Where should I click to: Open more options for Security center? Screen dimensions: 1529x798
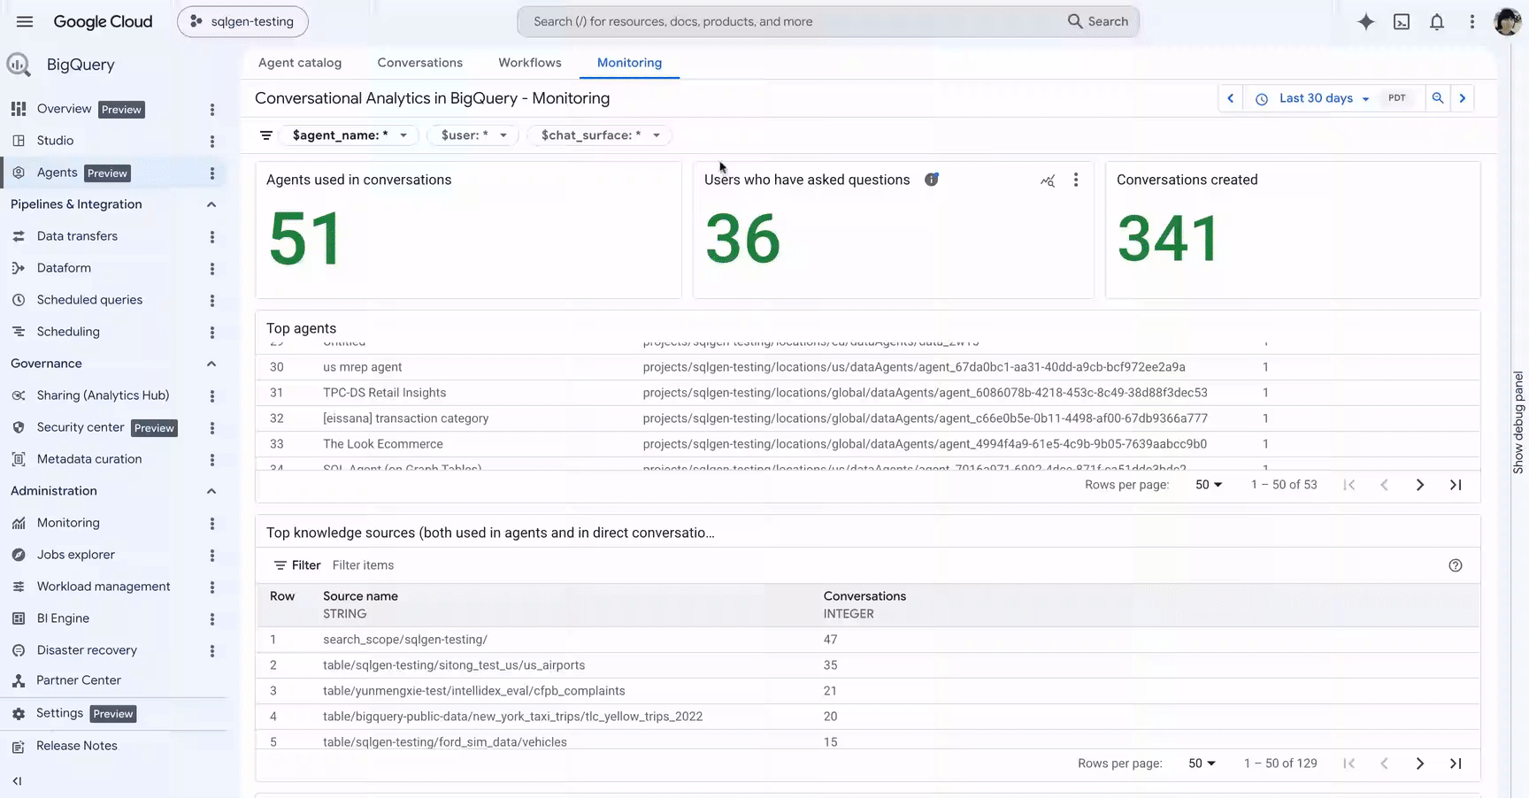pyautogui.click(x=212, y=427)
